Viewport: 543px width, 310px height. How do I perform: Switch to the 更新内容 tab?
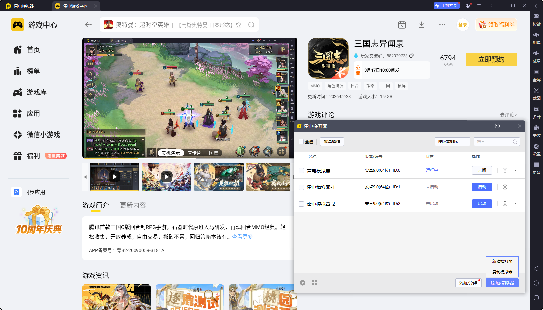coord(133,205)
